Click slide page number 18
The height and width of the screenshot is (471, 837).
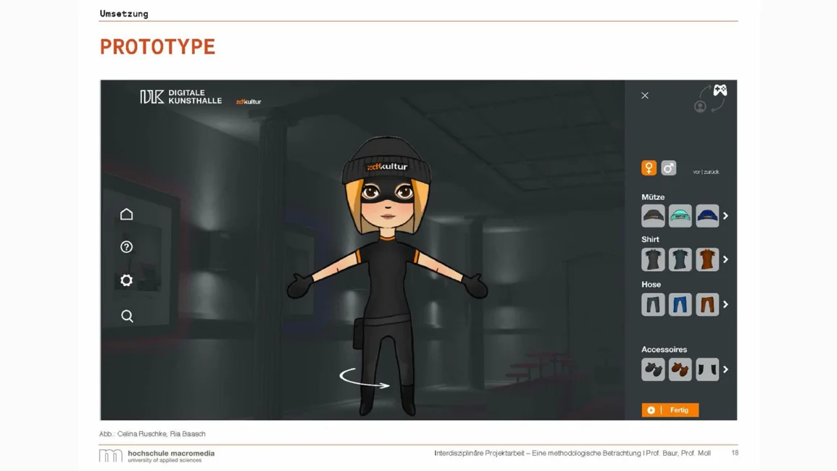pos(735,453)
